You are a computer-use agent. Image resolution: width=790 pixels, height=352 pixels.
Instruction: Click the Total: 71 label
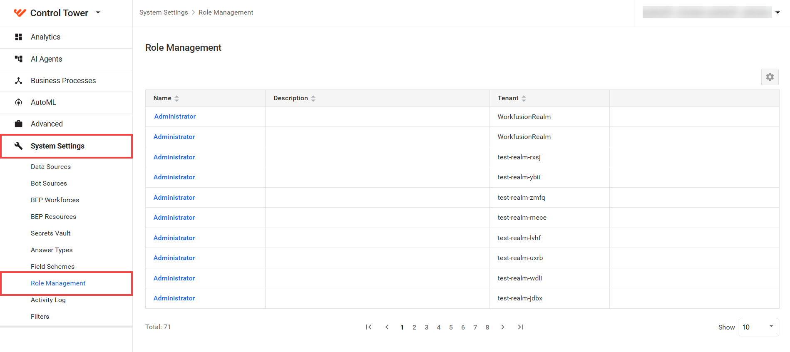coord(158,327)
